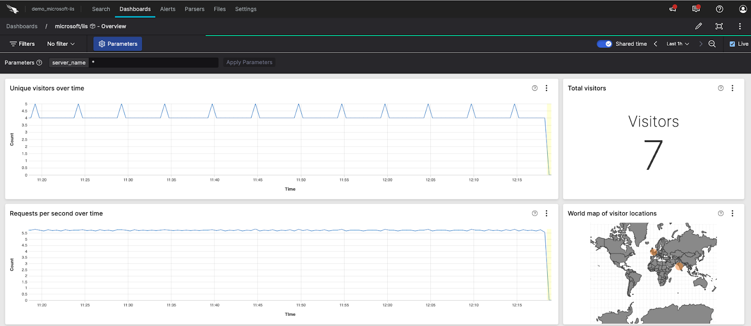
Task: Uncheck the Live checkbox
Action: click(x=732, y=44)
